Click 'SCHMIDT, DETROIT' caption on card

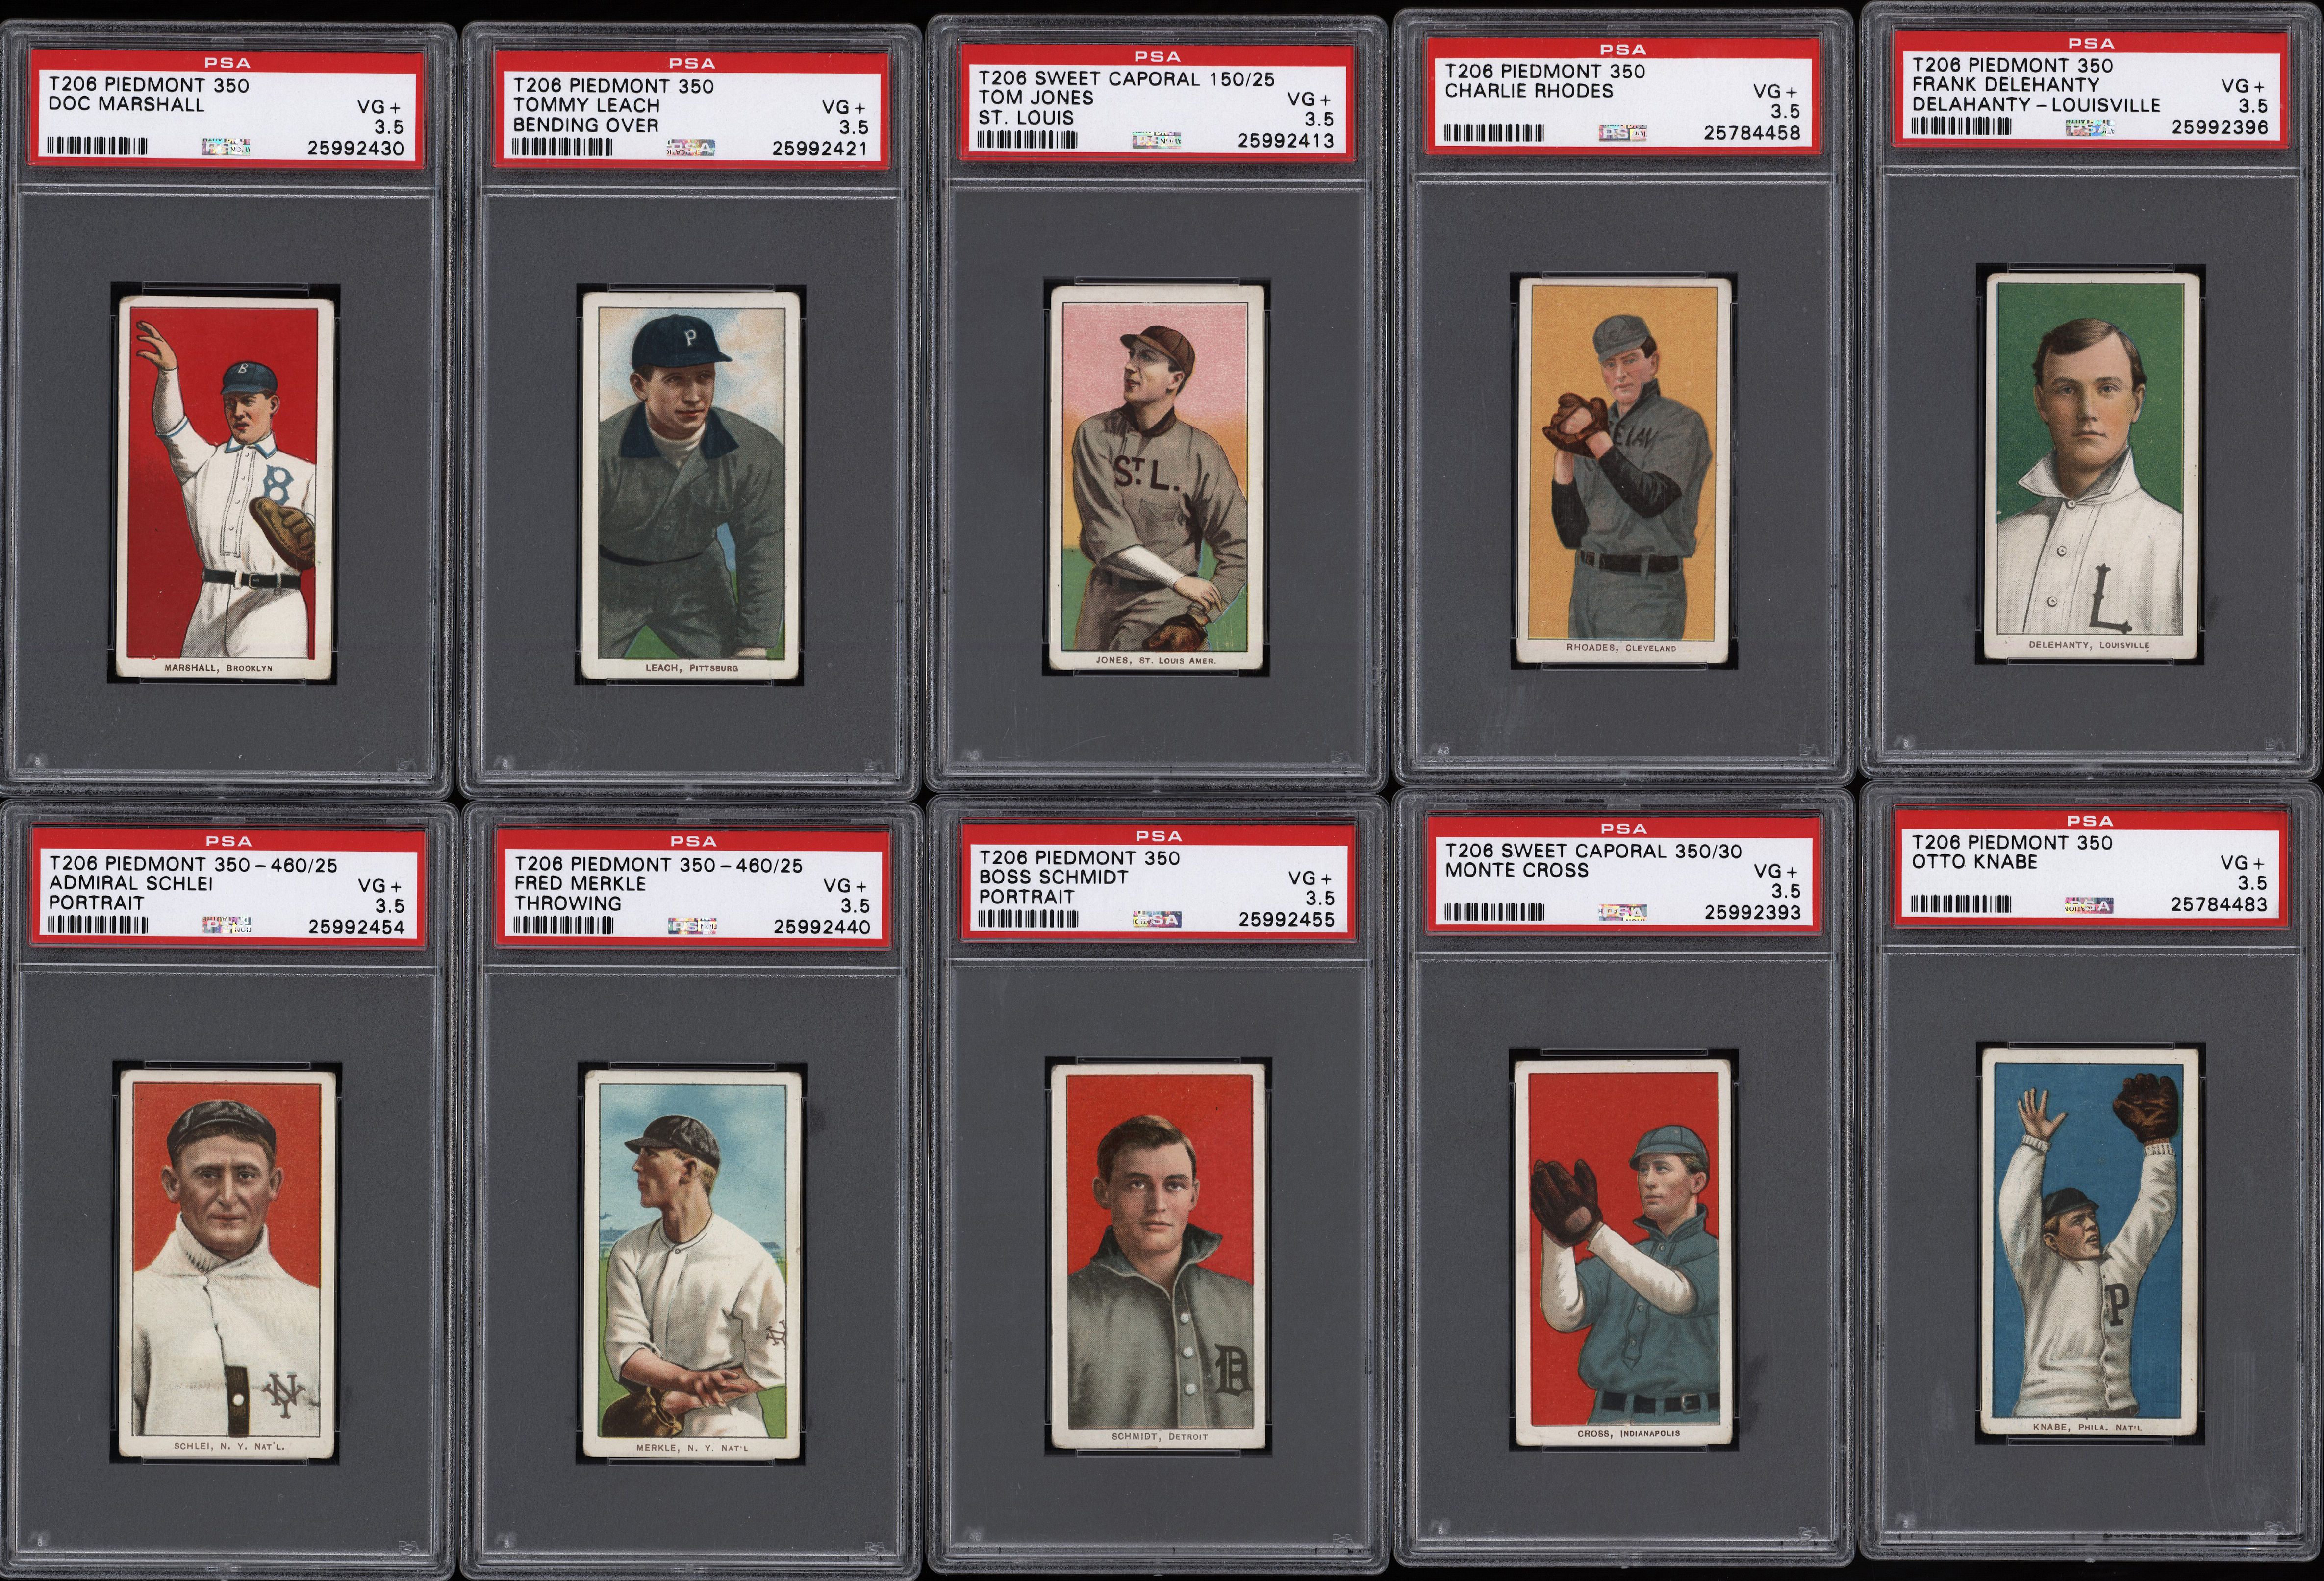click(1159, 1437)
